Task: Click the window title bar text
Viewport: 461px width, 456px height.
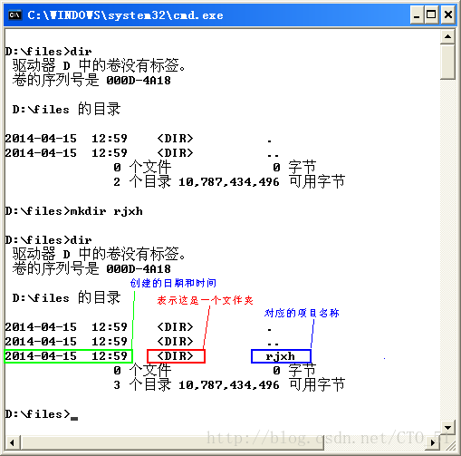Action: (x=125, y=15)
